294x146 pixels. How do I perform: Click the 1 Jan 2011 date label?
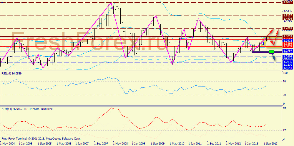tap(194, 144)
